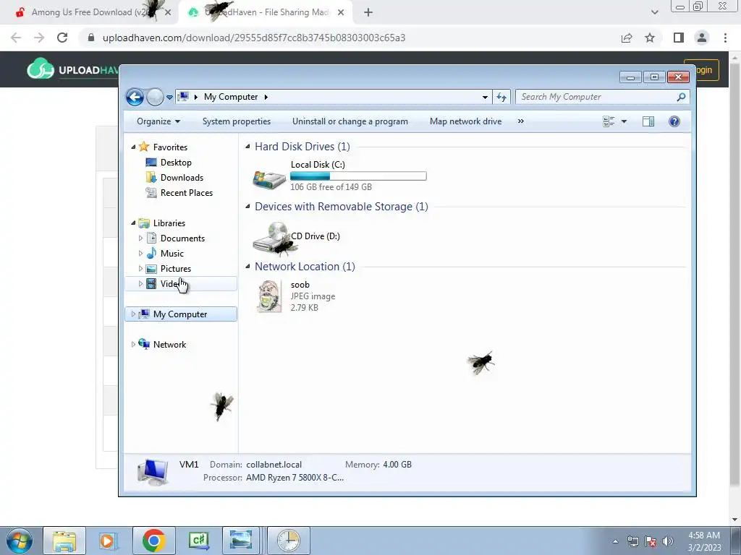Open Windows Explorer from the taskbar
Image resolution: width=741 pixels, height=555 pixels.
64,541
